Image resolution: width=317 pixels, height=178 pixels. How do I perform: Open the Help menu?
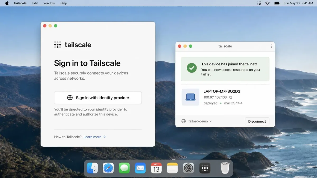point(64,3)
